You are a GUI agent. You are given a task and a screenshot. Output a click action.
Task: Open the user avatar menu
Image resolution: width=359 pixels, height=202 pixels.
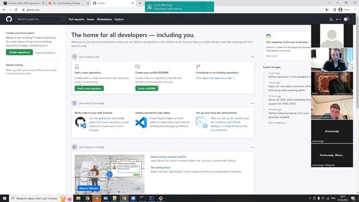[x=347, y=20]
